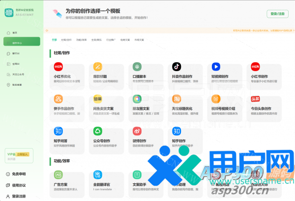This screenshot has height=201, width=295.
Task: Click the 公众号创作 green WeChat icon
Action: coord(98,131)
